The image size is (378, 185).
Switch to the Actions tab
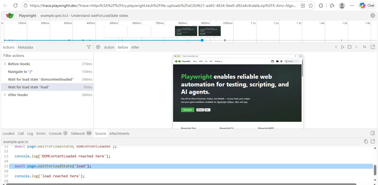point(9,47)
